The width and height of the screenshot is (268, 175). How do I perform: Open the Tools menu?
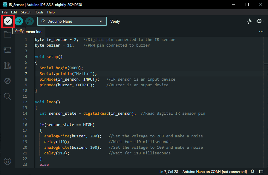pyautogui.click(x=39, y=12)
